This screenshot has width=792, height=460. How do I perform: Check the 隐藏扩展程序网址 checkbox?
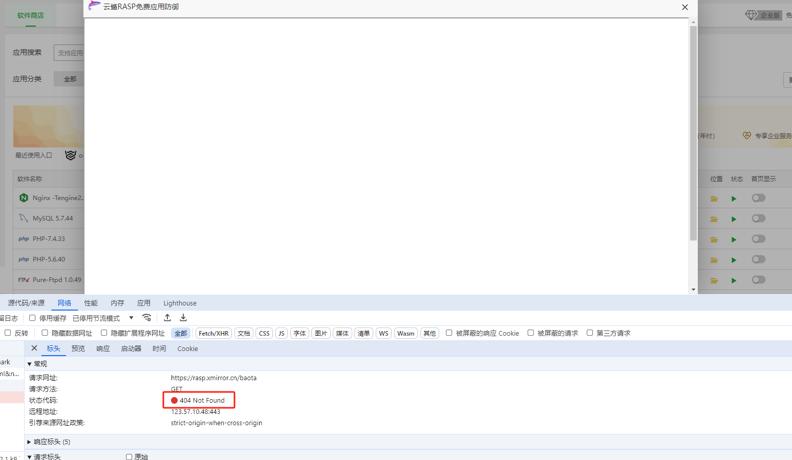pos(104,333)
